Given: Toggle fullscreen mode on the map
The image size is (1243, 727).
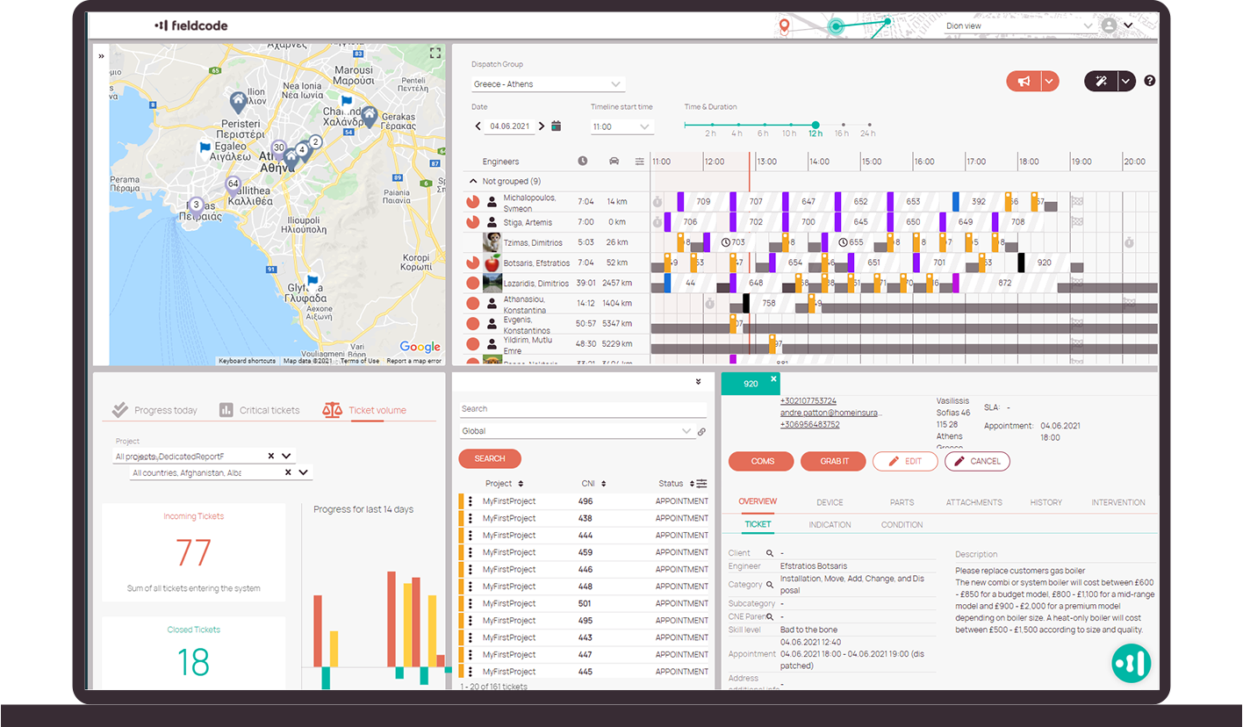Looking at the screenshot, I should click(x=434, y=53).
